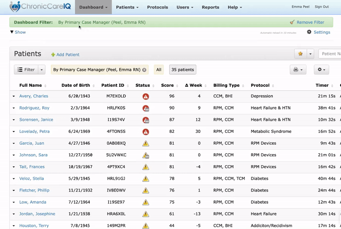341x229 pixels.
Task: Open the gear options button above table
Action: [x=321, y=70]
